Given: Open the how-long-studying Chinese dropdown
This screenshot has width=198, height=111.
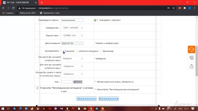Looking at the screenshot, I should 72,59.
